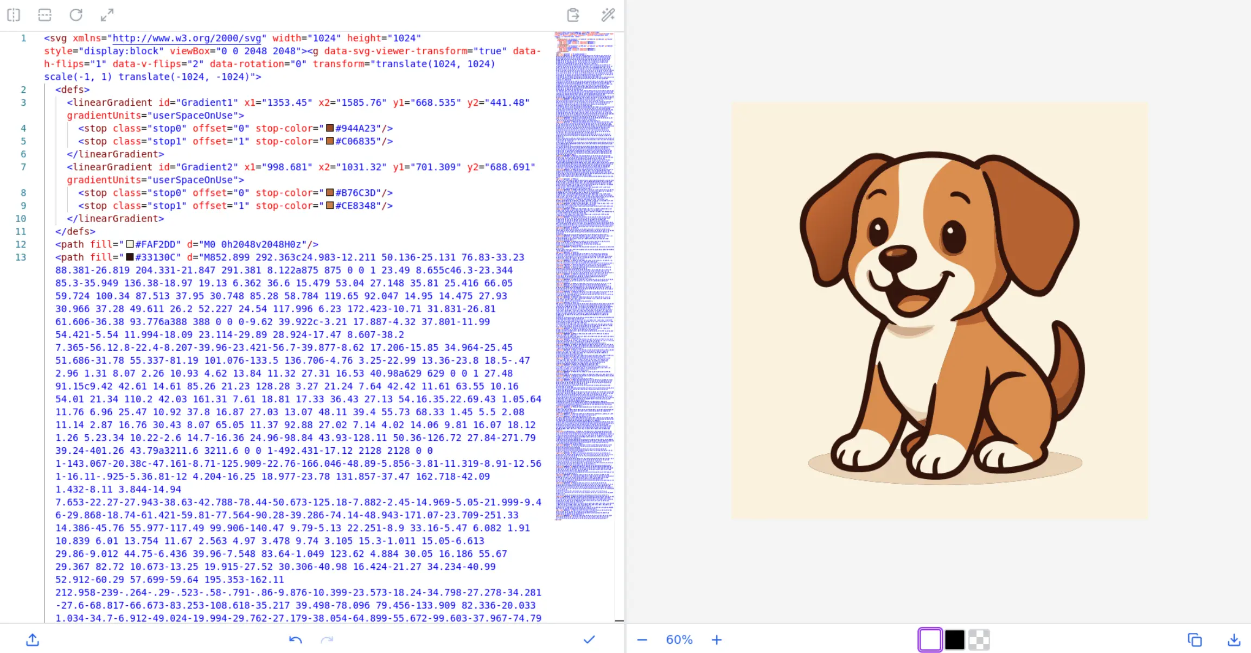This screenshot has width=1251, height=653.
Task: Click the flip horizontal icon
Action: pos(14,15)
